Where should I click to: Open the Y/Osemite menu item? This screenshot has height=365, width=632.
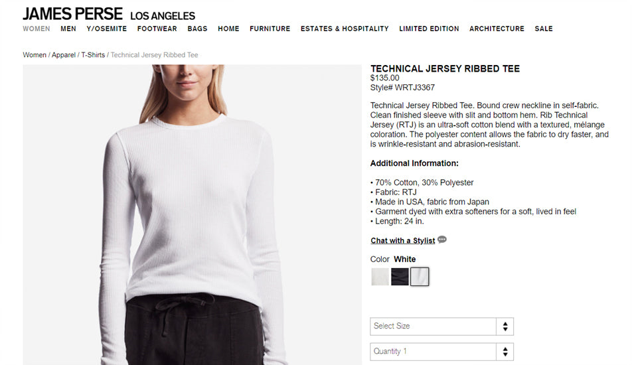click(x=106, y=29)
